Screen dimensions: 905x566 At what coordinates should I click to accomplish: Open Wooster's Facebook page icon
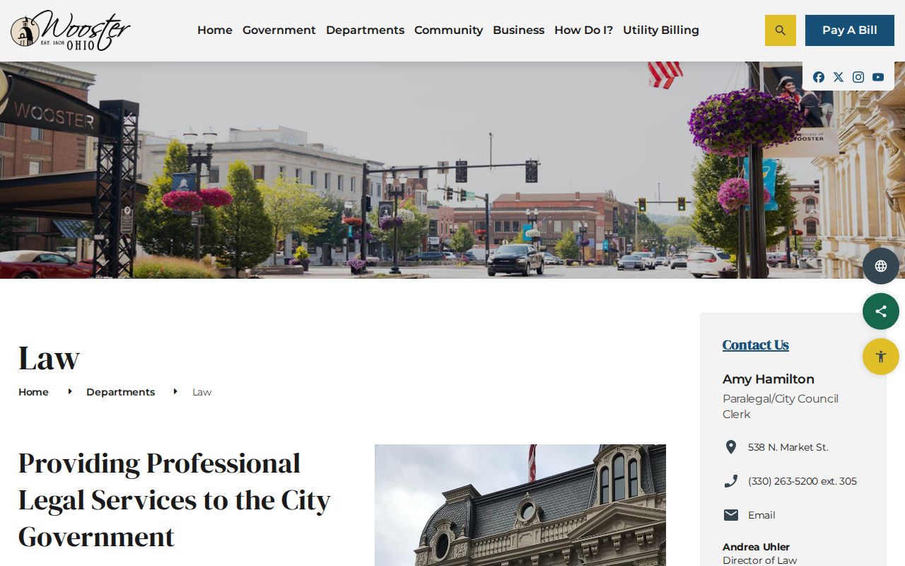(819, 77)
